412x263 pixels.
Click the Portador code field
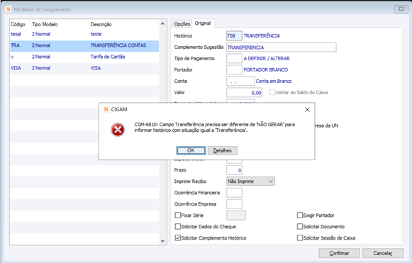coord(234,69)
